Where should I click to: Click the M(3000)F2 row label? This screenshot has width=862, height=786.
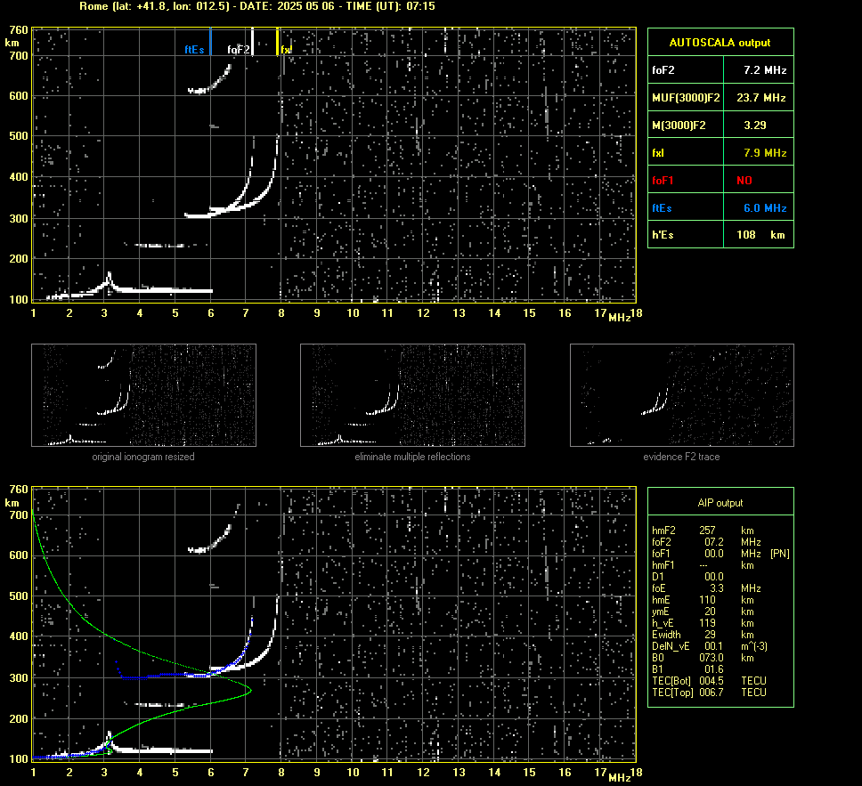[679, 126]
